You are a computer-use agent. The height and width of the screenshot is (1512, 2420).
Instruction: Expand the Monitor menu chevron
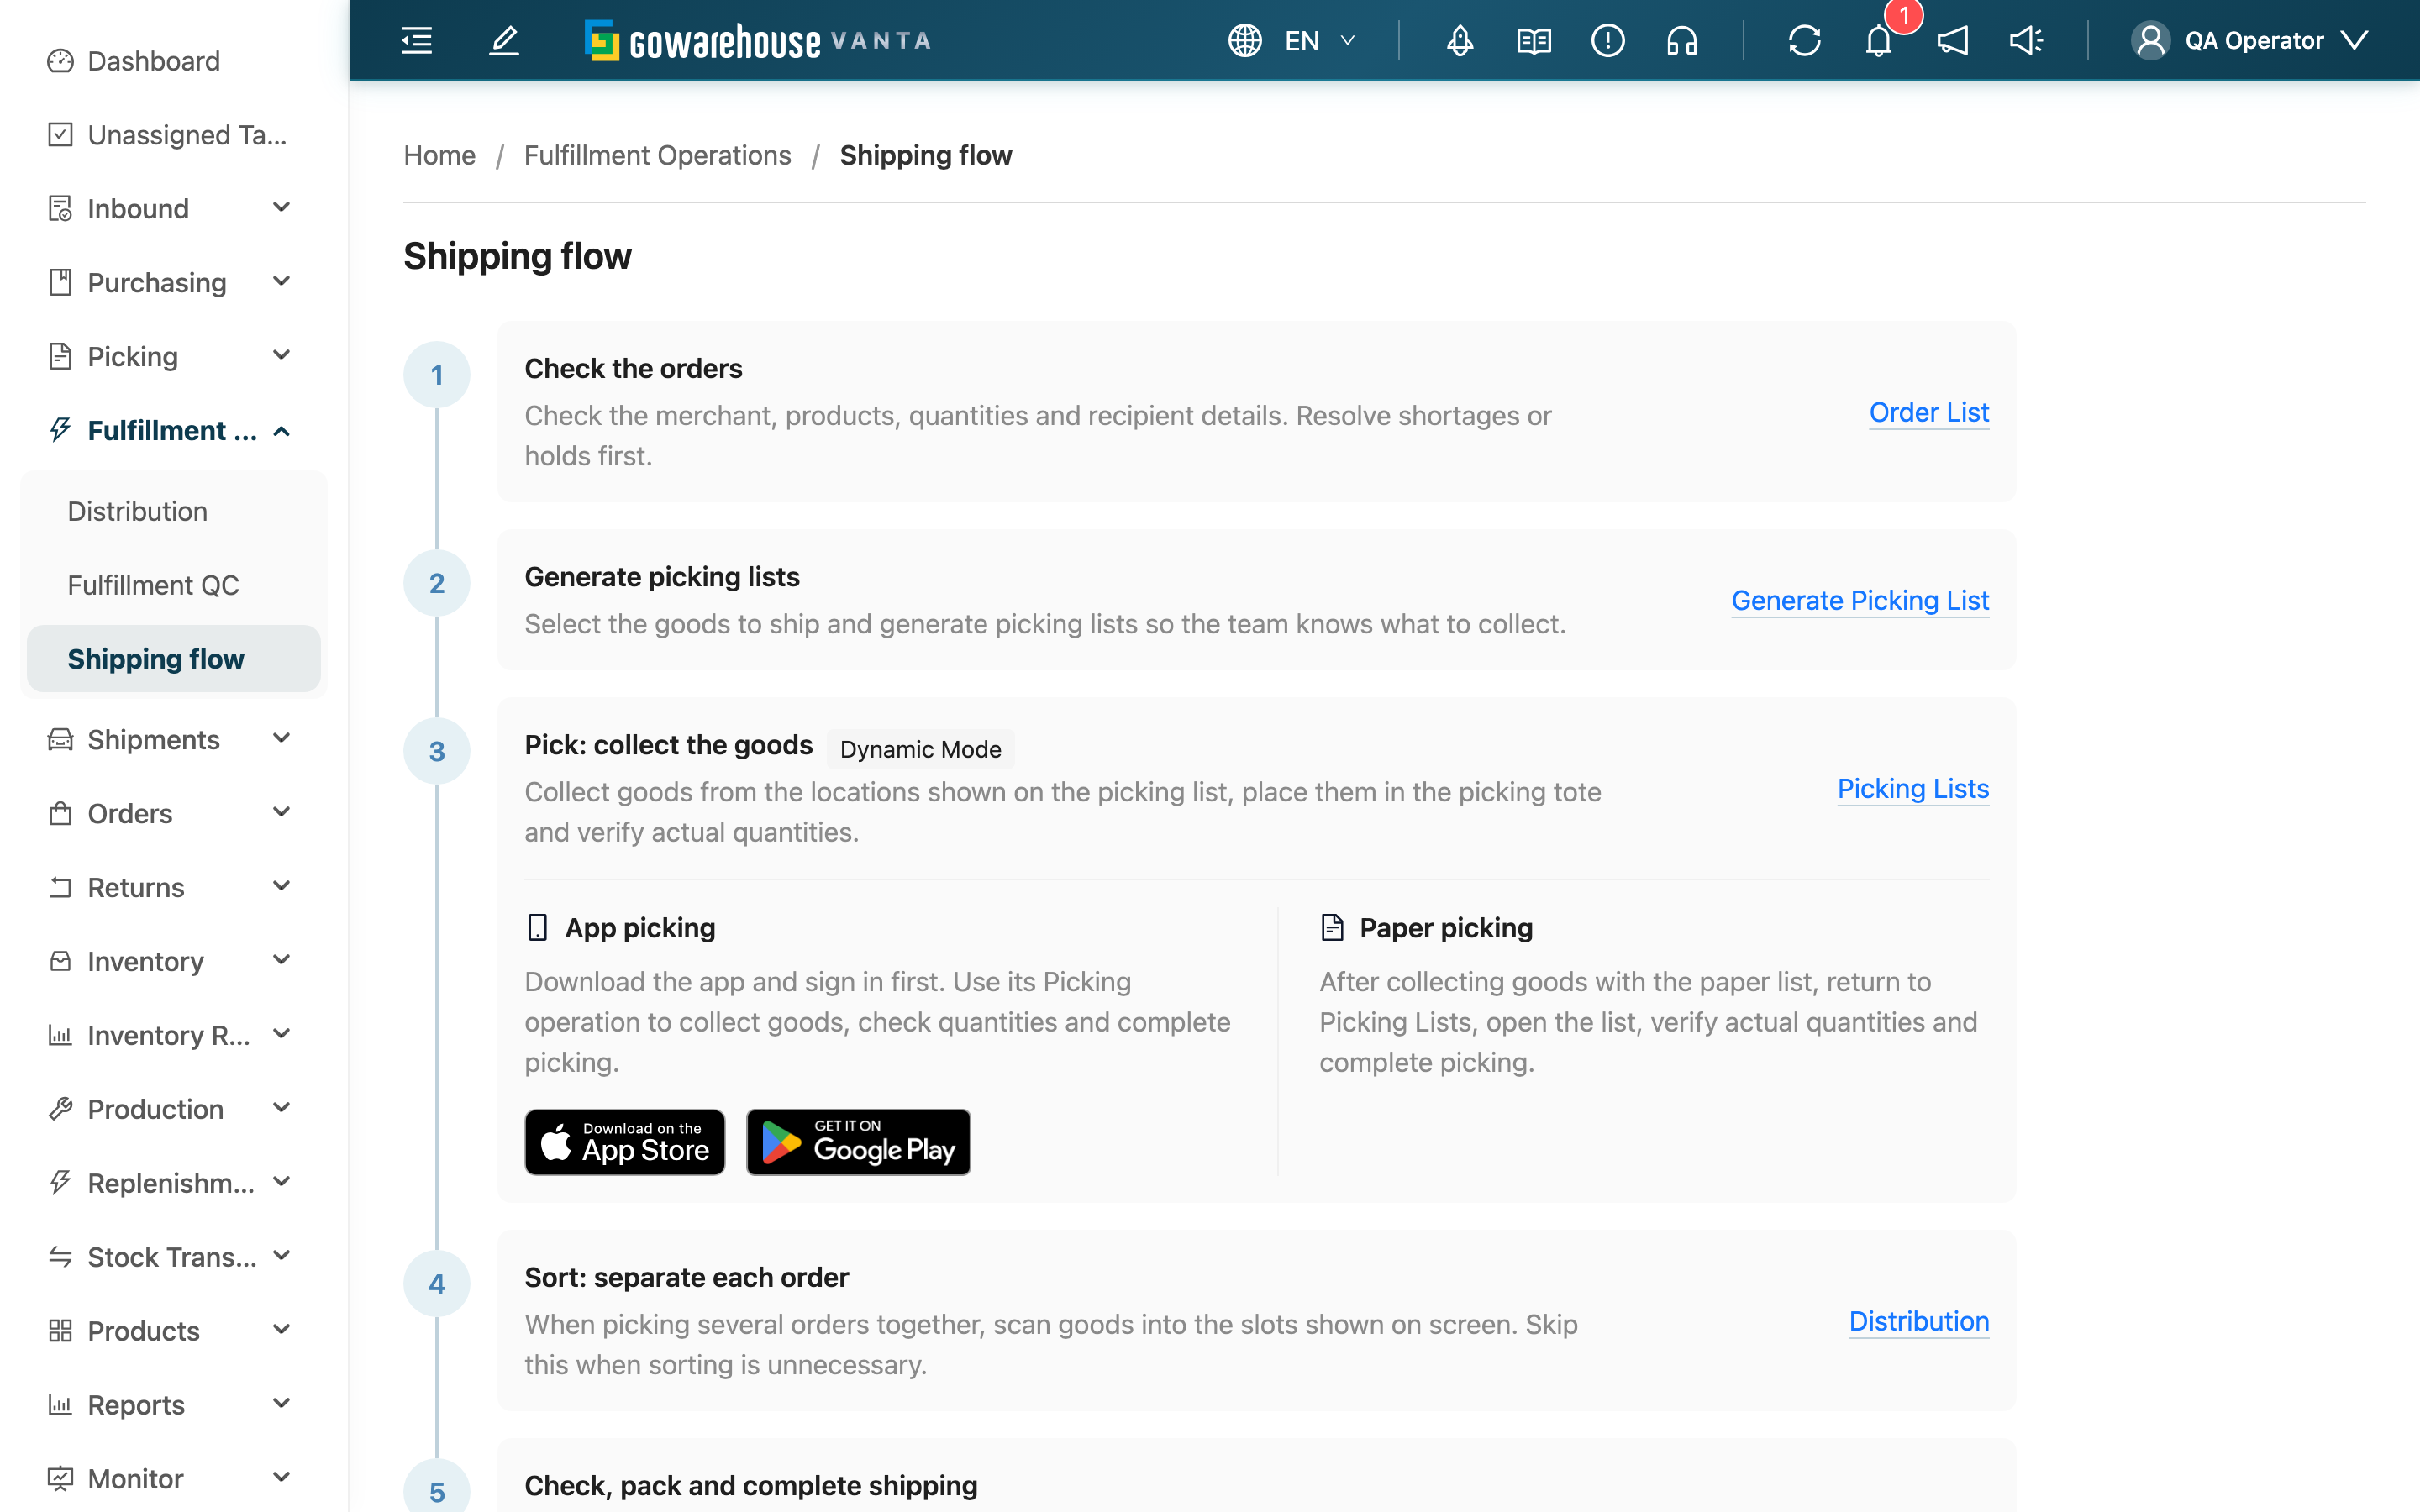point(282,1478)
